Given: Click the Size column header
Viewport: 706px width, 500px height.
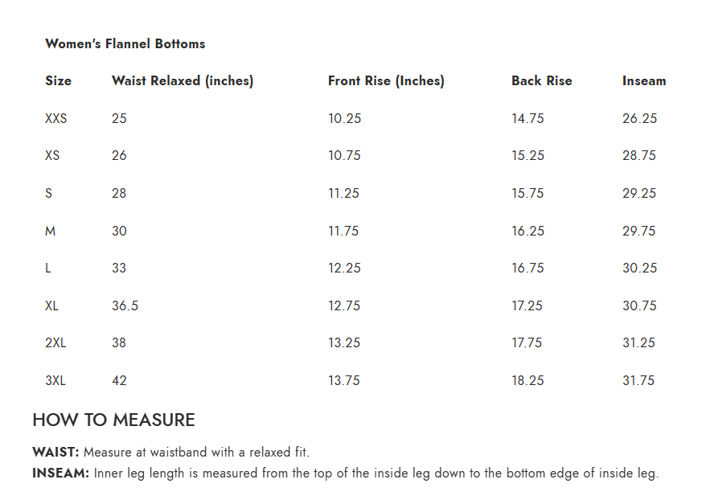Looking at the screenshot, I should pyautogui.click(x=58, y=80).
